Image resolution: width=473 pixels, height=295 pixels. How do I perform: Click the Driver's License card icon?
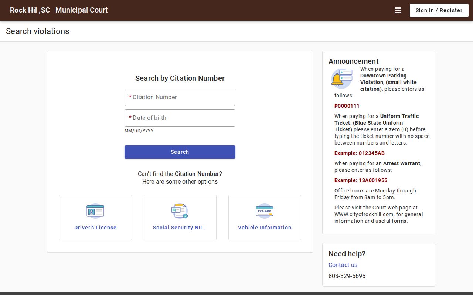coord(95,211)
